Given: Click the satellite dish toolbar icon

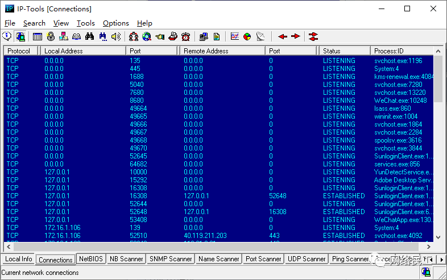Looking at the screenshot, I should coord(260,36).
